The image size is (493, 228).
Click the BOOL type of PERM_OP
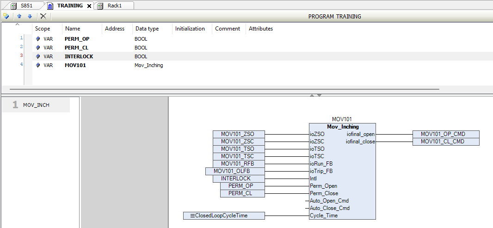click(141, 39)
